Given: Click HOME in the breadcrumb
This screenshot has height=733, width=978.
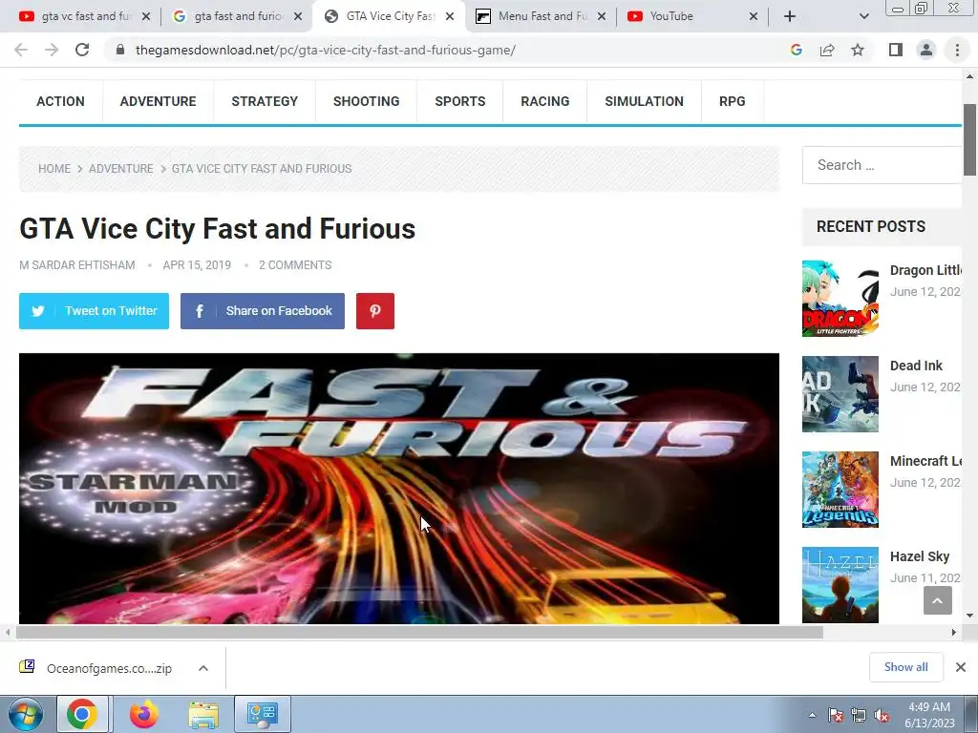Looking at the screenshot, I should (54, 169).
